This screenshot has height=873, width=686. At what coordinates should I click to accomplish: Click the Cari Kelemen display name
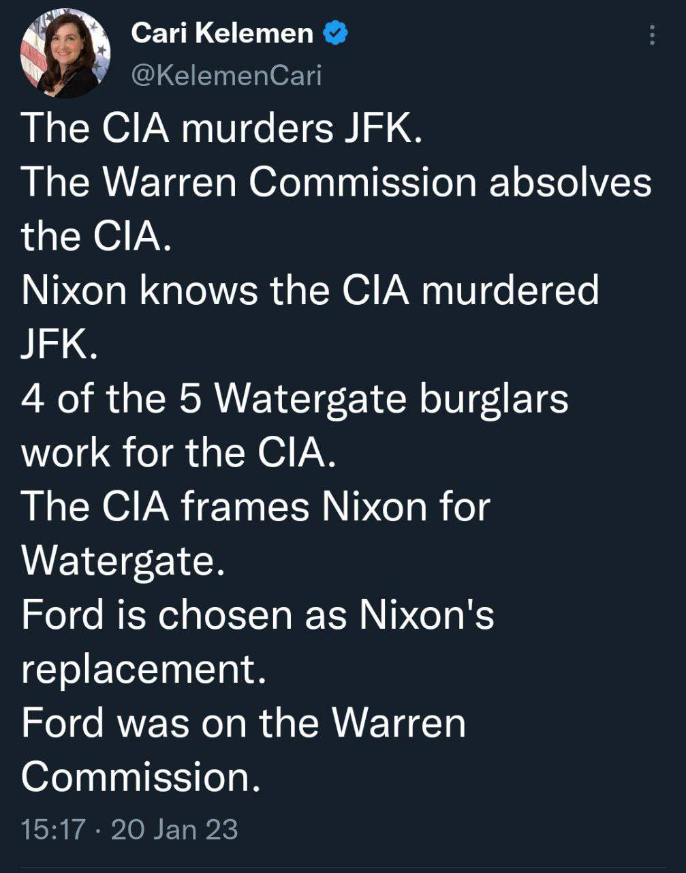[222, 33]
